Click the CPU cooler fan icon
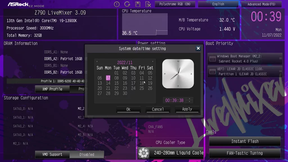The width and height of the screenshot is (288, 162). click(144, 153)
